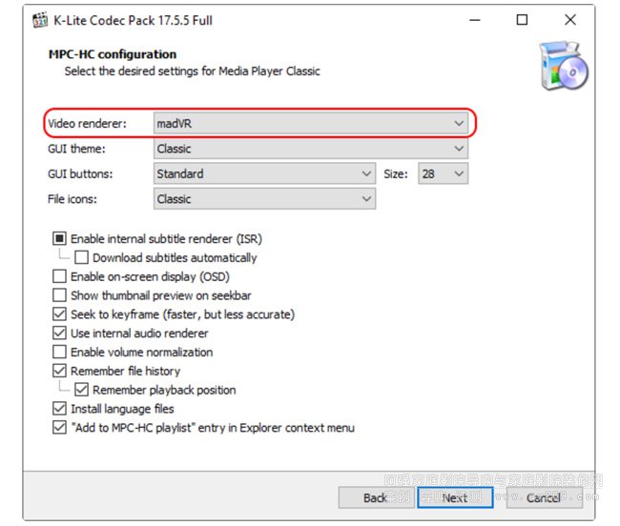
Task: Click the setup disc box icon
Action: point(563,68)
